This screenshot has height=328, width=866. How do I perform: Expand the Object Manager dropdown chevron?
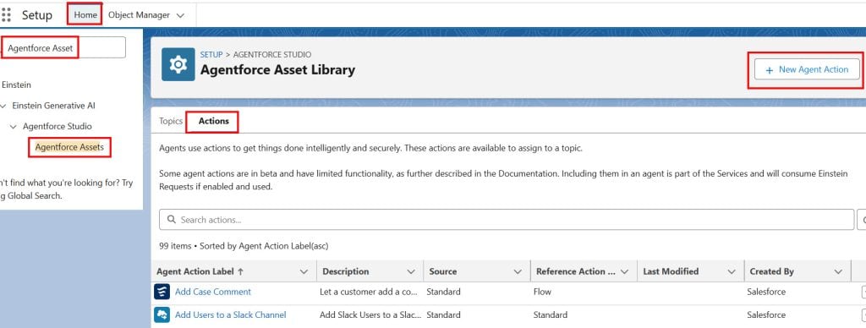pos(180,15)
